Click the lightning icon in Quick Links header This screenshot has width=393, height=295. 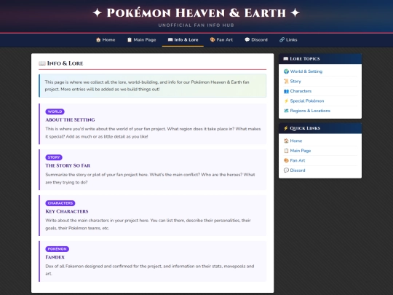[286, 128]
